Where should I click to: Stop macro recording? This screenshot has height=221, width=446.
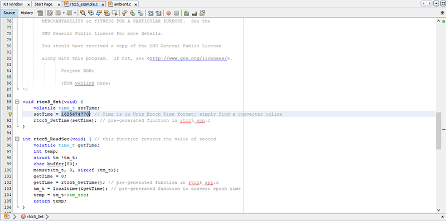(x=176, y=13)
